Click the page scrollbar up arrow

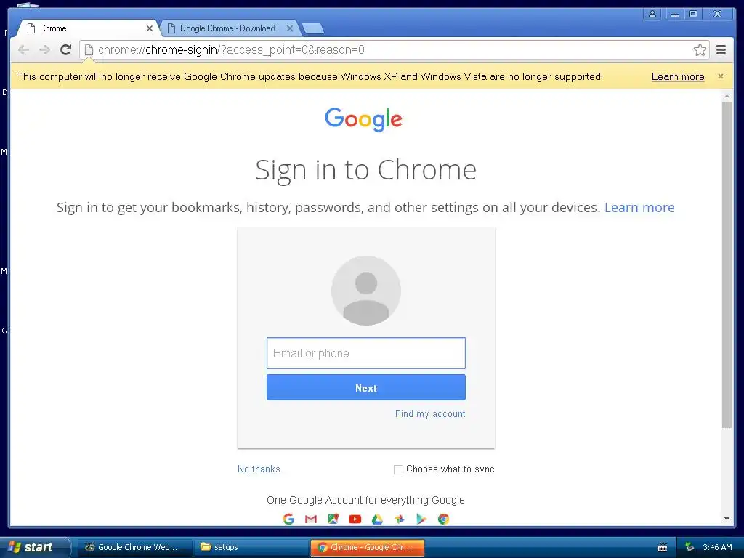pos(727,96)
